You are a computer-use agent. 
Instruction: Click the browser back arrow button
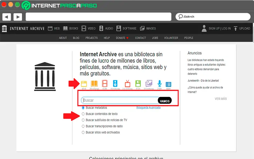(x=6, y=17)
